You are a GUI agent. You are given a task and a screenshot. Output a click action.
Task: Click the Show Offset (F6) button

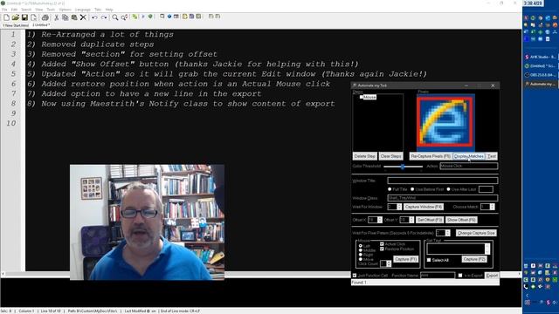point(461,220)
